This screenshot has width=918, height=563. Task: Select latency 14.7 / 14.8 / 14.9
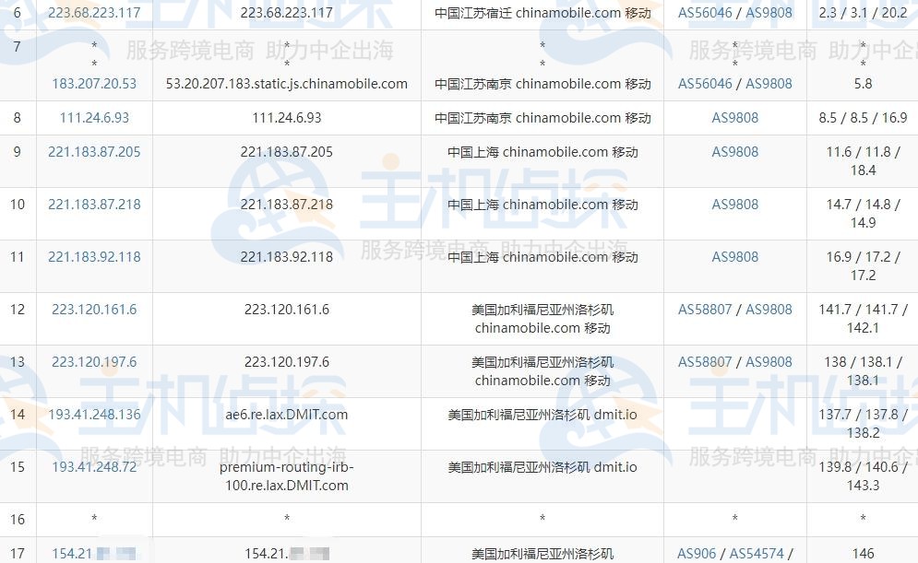point(863,213)
